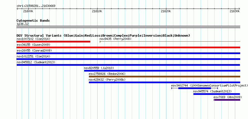This screenshot has width=248, height=119.
Task: Open esv3402744 1000GenomesConsortiumPilotProject label
Action: coord(210,85)
